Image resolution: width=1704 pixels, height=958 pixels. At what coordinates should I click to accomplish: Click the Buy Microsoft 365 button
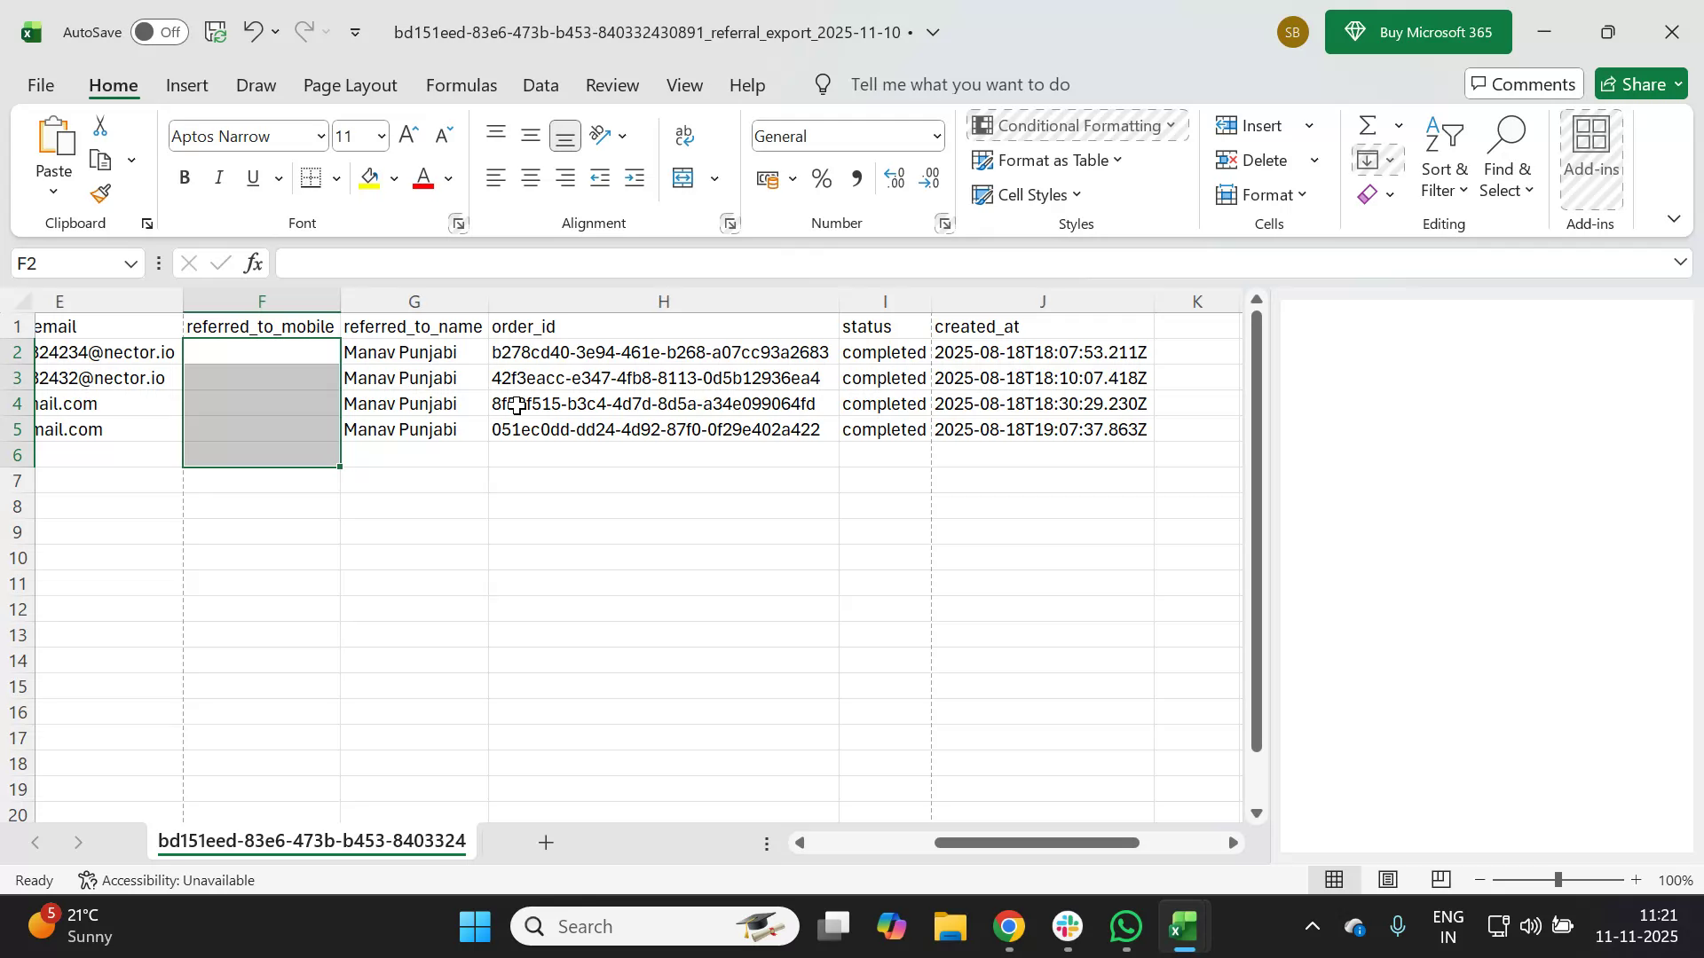click(1417, 31)
